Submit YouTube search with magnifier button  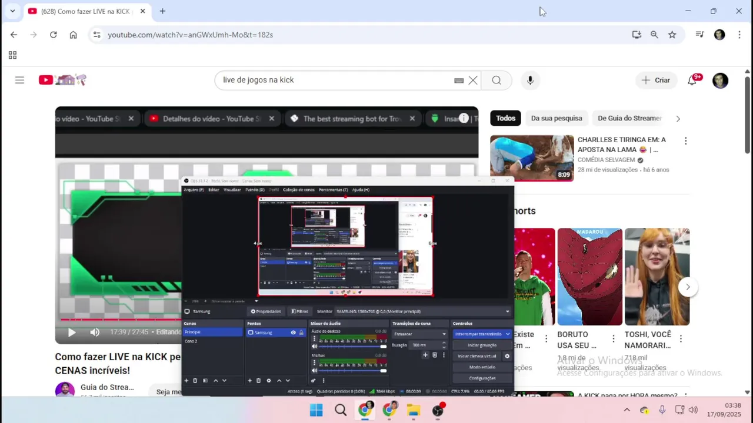click(497, 80)
